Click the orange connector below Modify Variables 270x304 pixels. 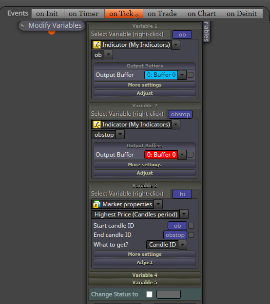click(x=52, y=32)
